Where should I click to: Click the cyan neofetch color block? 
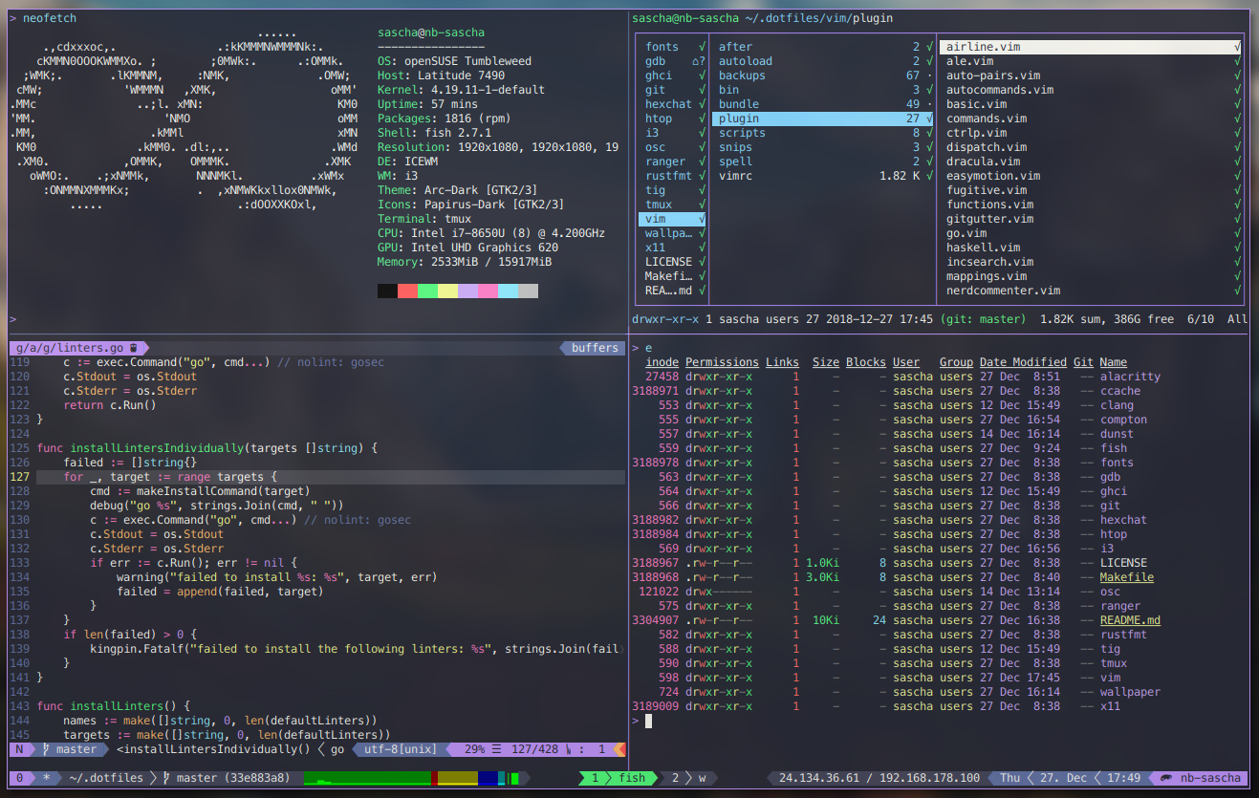[x=508, y=291]
